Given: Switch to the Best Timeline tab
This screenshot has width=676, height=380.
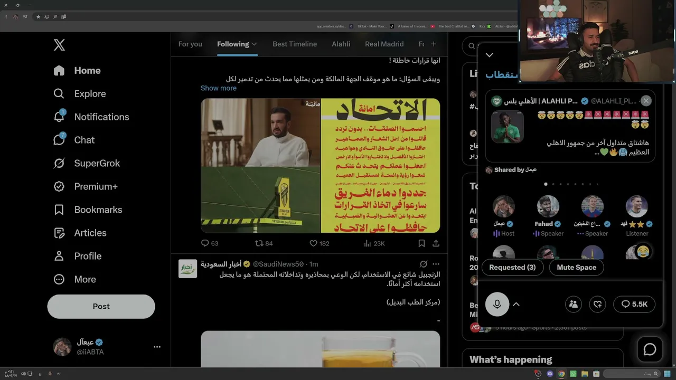Looking at the screenshot, I should 295,44.
